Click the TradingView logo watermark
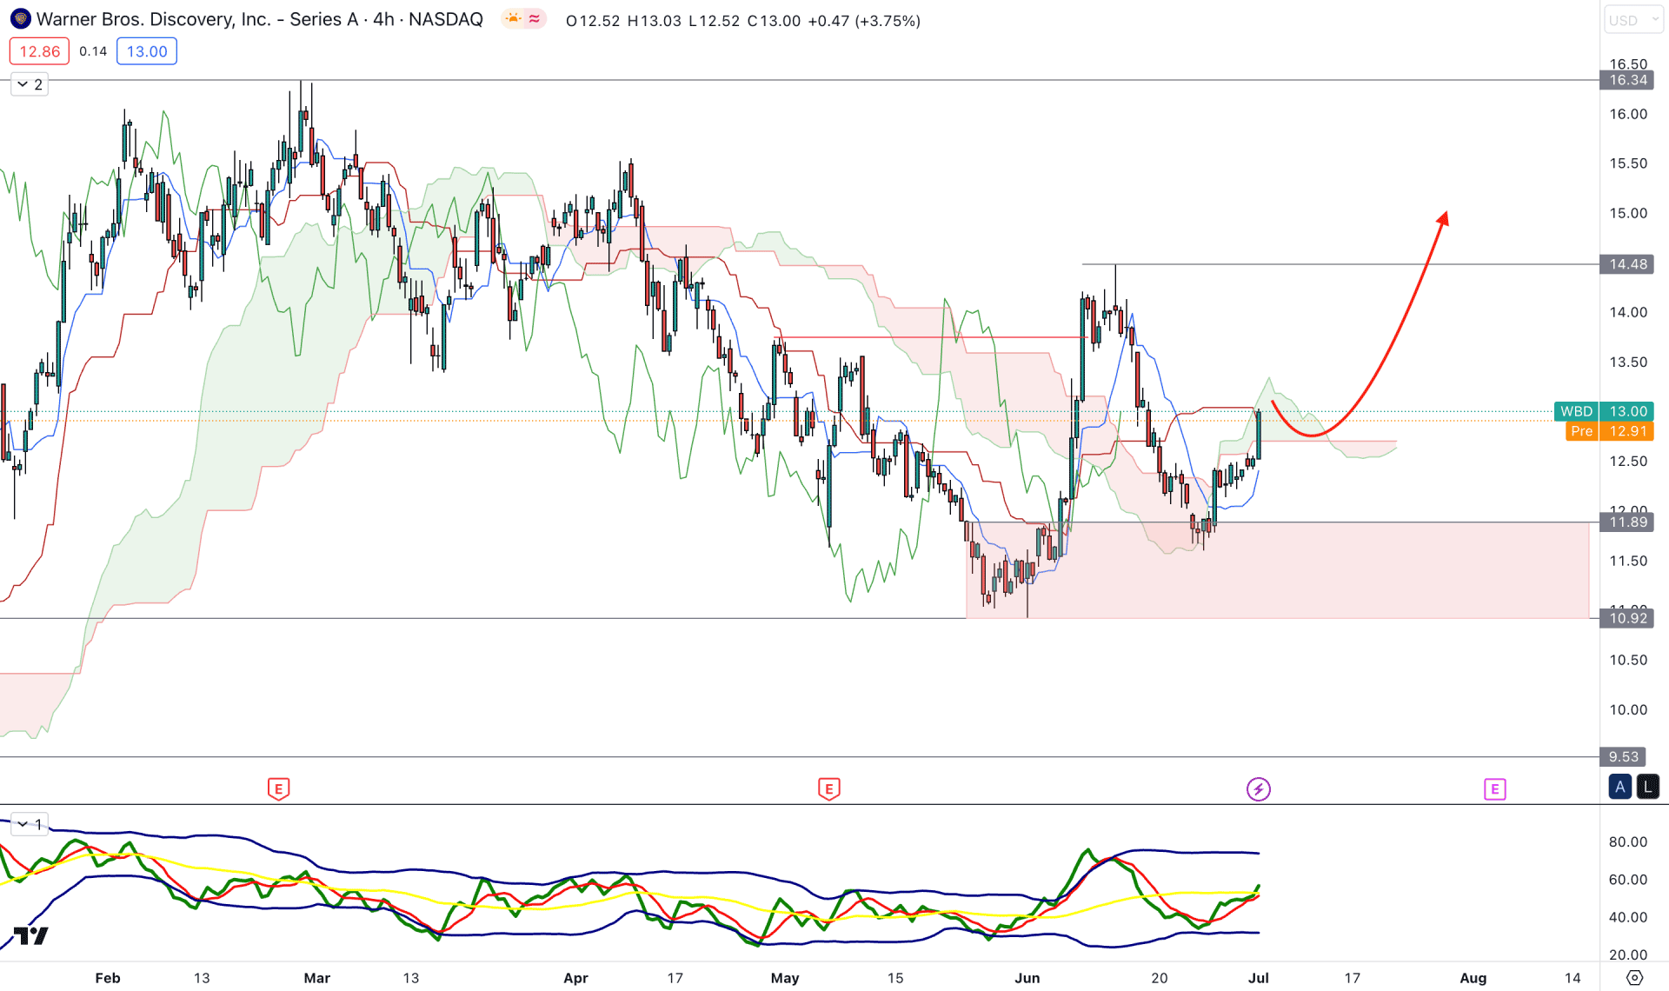The width and height of the screenshot is (1669, 991). coord(30,936)
